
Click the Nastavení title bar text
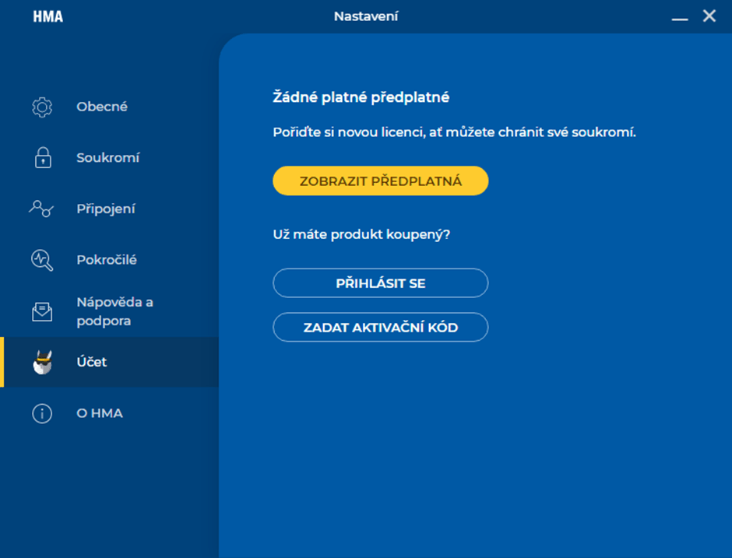[x=366, y=15]
